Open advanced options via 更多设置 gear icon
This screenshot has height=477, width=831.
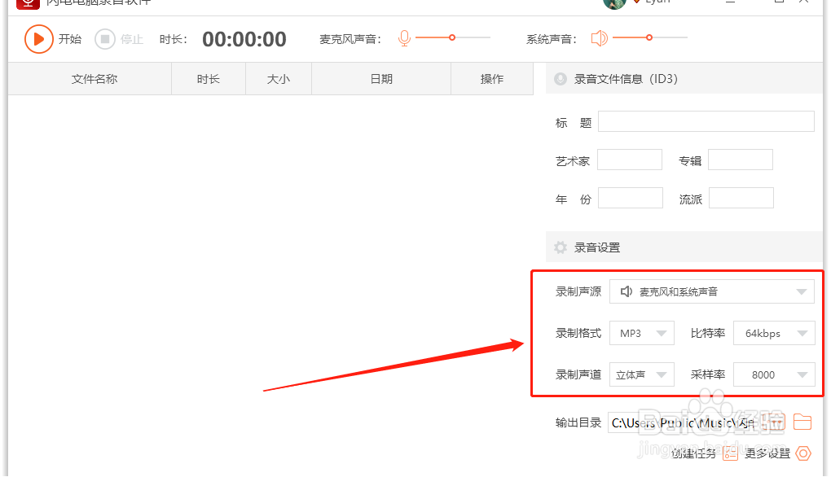803,453
